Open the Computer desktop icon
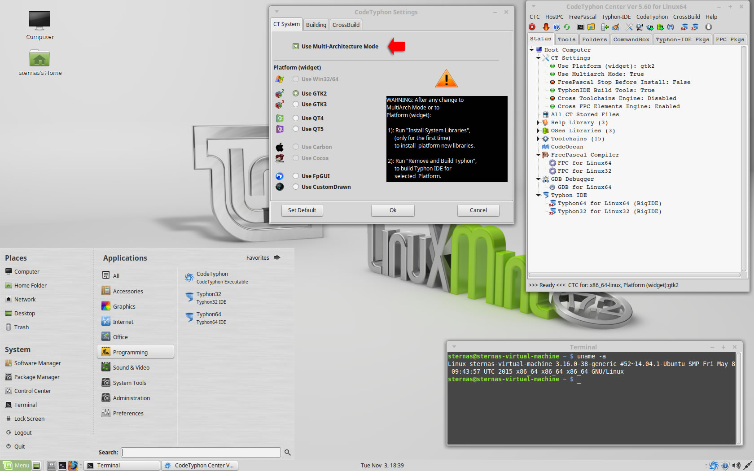The image size is (754, 471). 39,20
